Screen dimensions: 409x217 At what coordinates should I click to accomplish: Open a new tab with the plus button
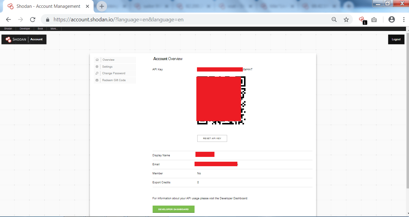point(102,6)
